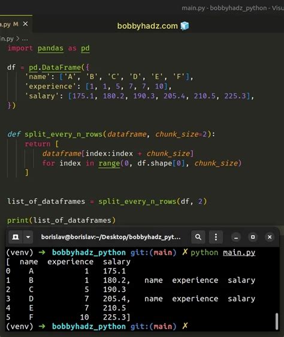
Task: Click the terminal scrollbar thumb
Action: pyautogui.click(x=277, y=321)
